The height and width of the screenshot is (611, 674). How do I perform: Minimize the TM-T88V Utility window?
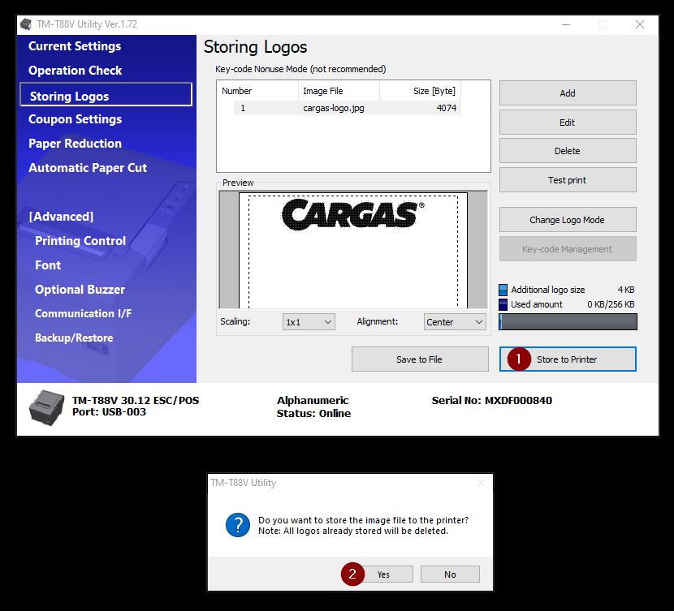(566, 24)
